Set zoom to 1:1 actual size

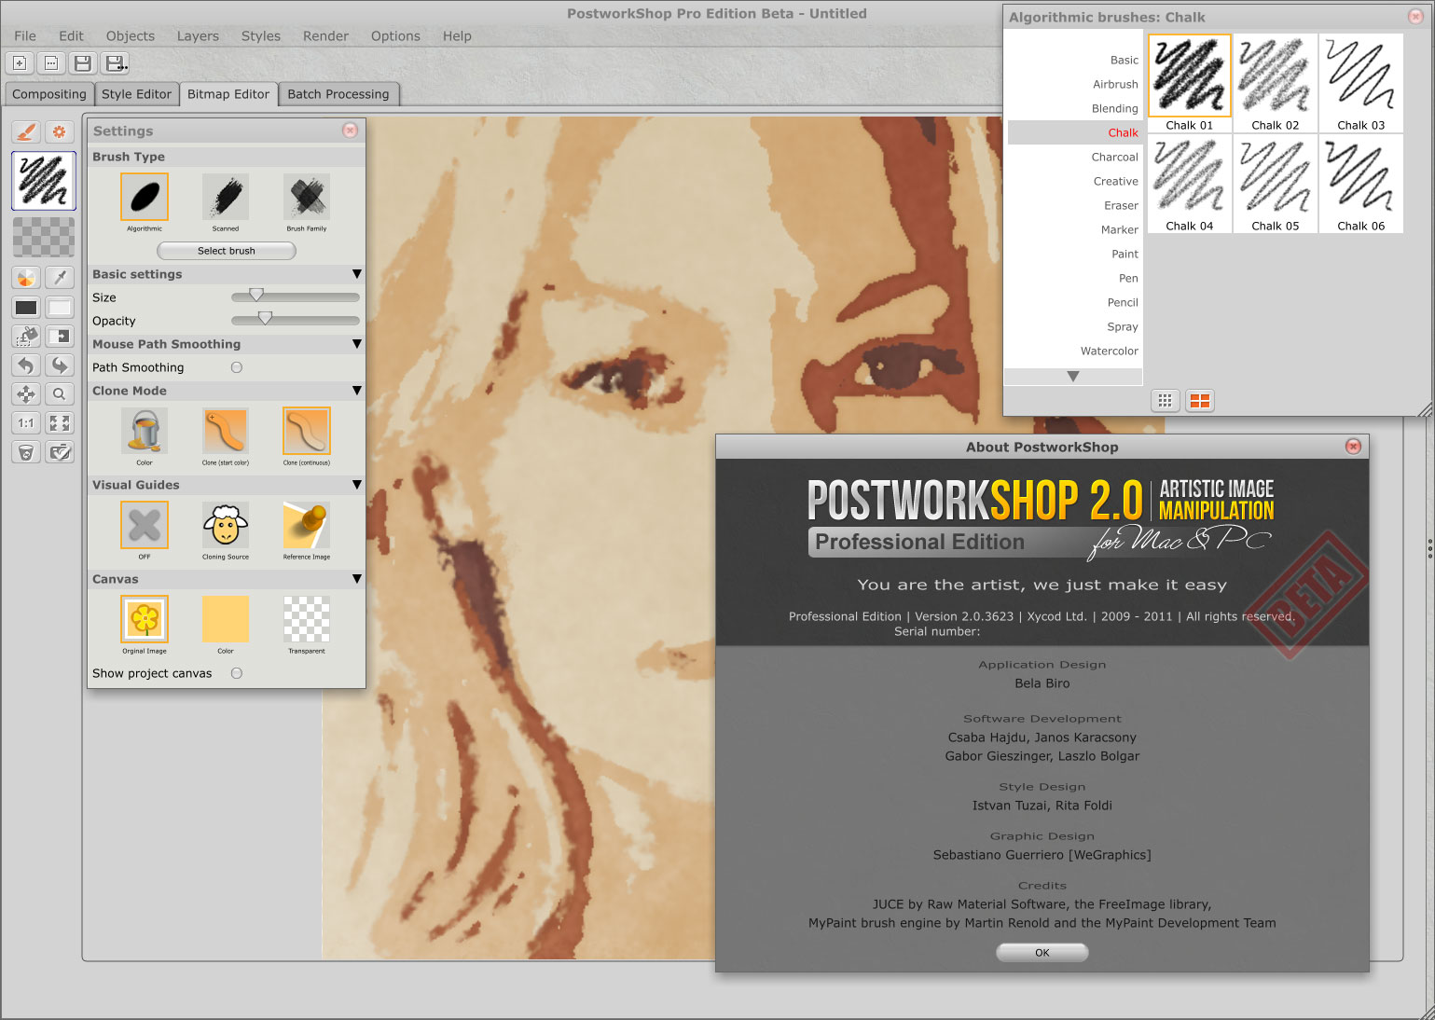[x=26, y=423]
